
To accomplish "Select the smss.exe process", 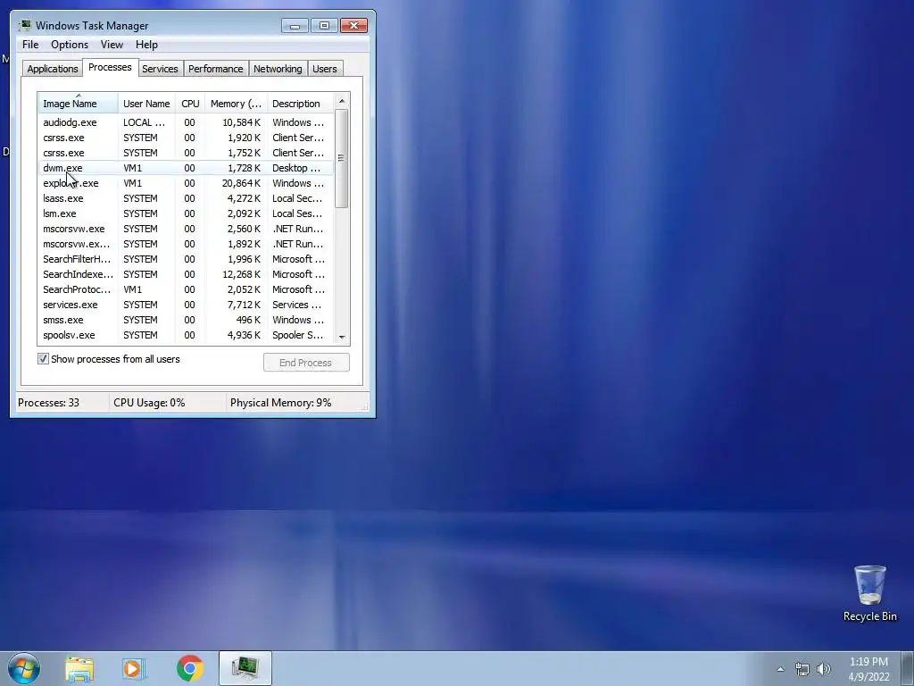I will [187, 320].
